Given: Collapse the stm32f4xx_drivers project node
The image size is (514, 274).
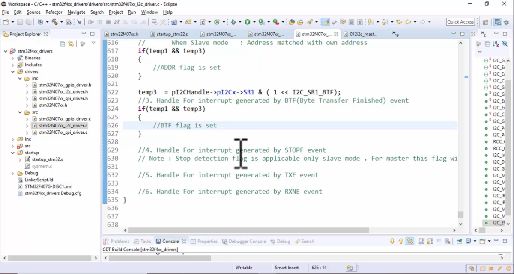Looking at the screenshot, I should coord(6,51).
